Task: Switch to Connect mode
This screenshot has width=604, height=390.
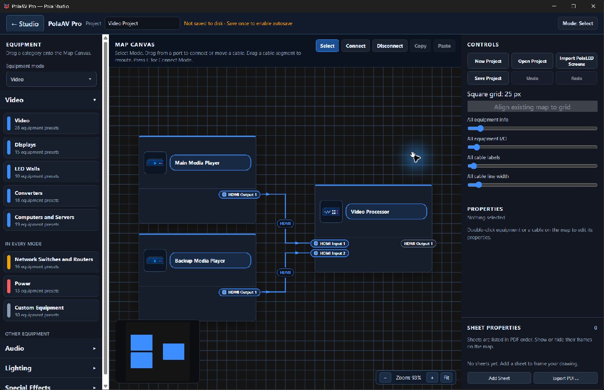Action: 356,46
